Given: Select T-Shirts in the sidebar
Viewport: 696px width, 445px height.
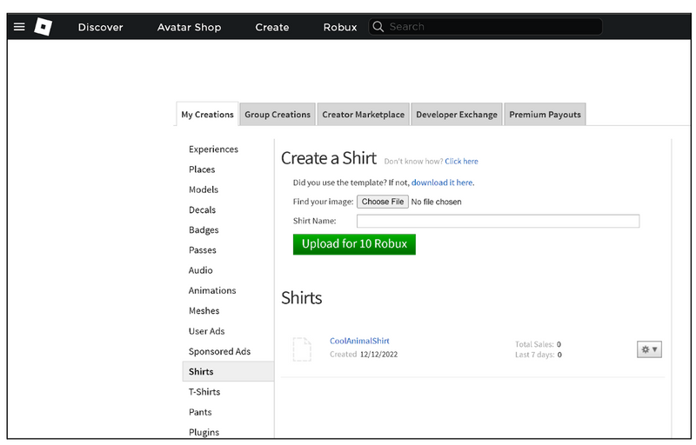Looking at the screenshot, I should (204, 392).
